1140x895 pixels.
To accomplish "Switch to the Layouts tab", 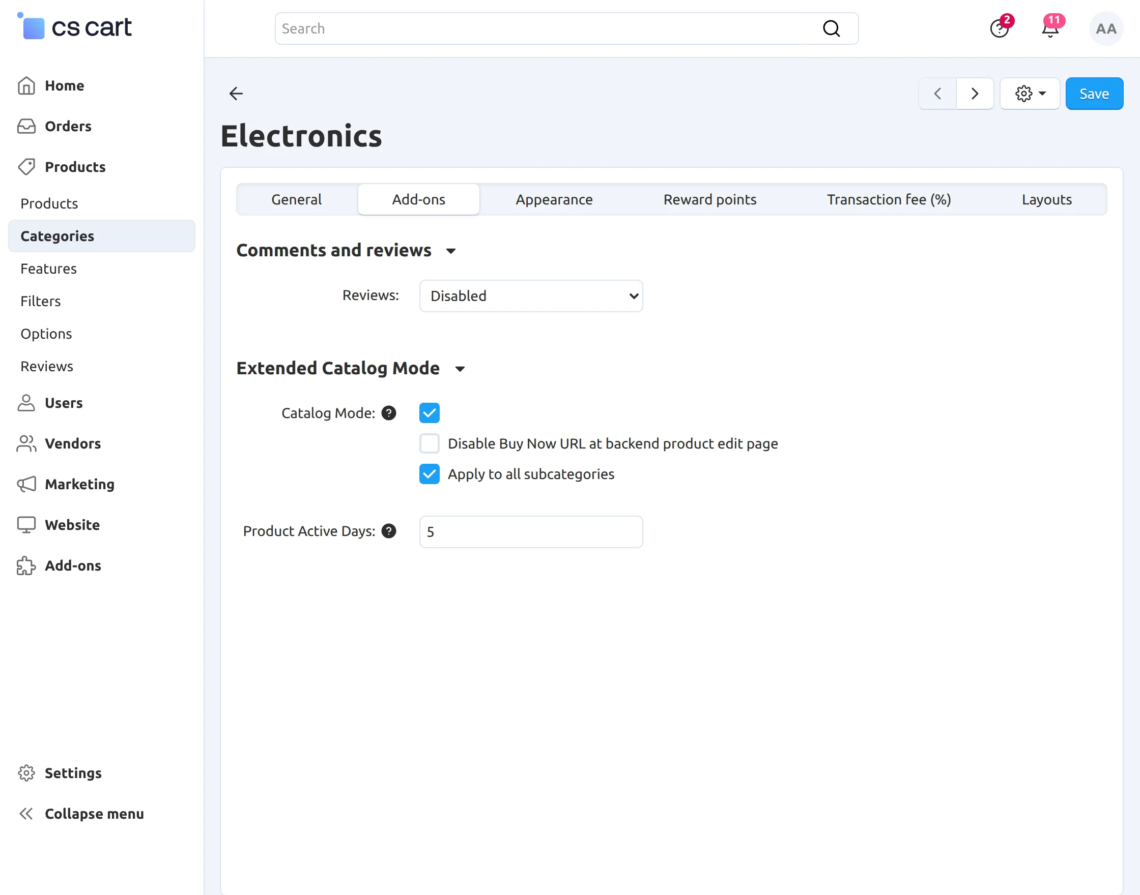I will pyautogui.click(x=1047, y=199).
